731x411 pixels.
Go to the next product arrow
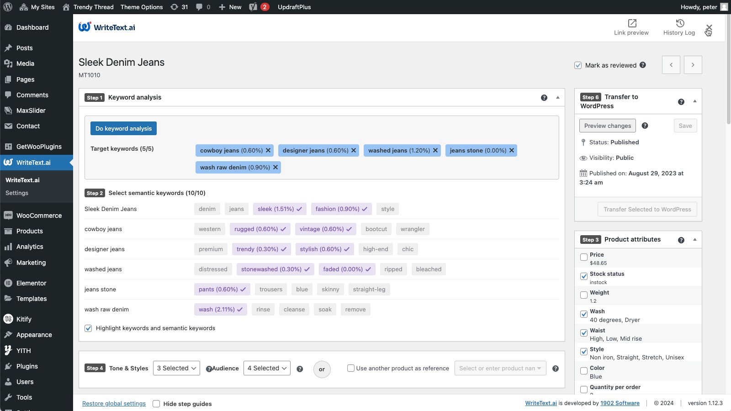(x=693, y=65)
